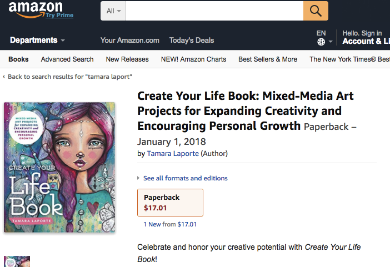This screenshot has width=390, height=267.
Task: Open NEW! Amazon Charts
Action: (193, 59)
